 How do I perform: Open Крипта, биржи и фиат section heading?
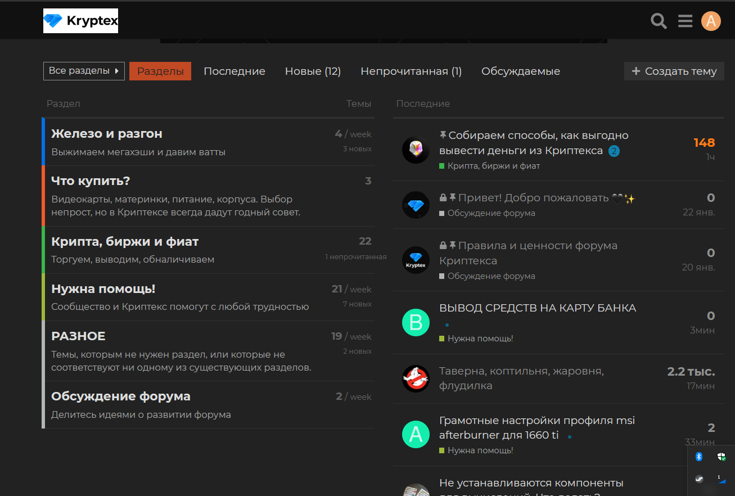click(125, 241)
